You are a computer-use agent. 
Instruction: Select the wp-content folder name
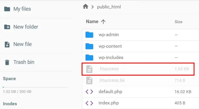[x=110, y=46]
